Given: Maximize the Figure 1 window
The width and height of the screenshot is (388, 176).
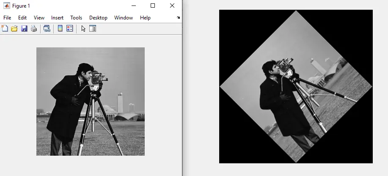Looking at the screenshot, I should pos(153,5).
